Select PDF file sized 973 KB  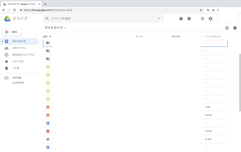coord(48,131)
